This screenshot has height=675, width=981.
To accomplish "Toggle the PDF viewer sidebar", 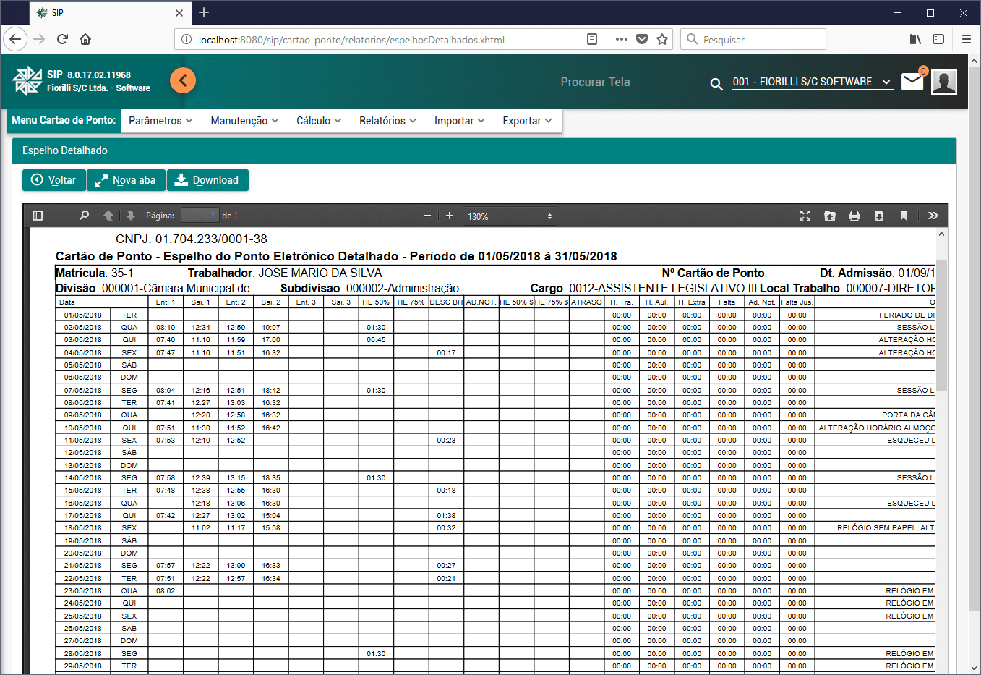I will coord(38,216).
